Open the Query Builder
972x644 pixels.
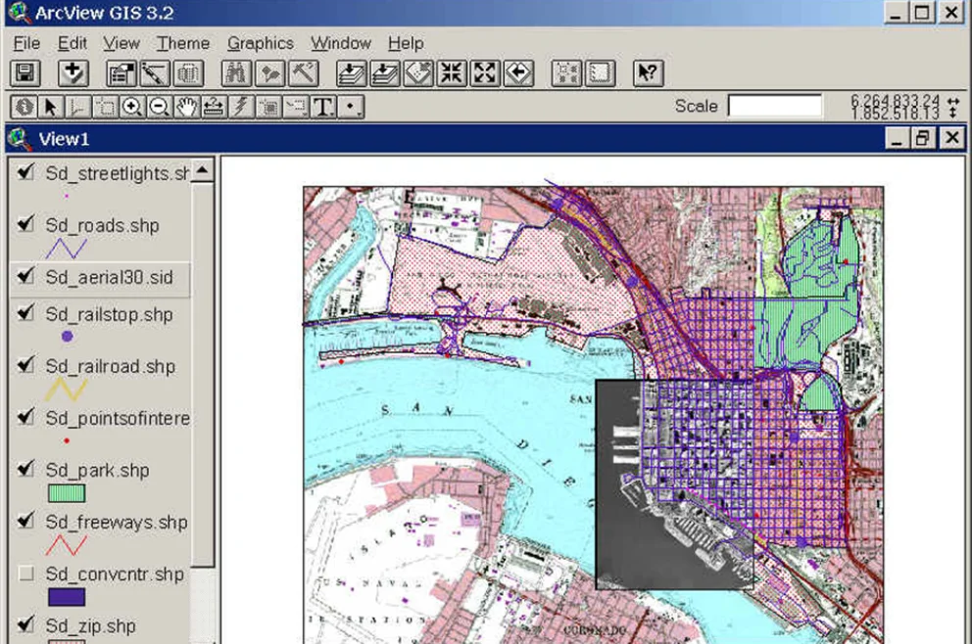pyautogui.click(x=302, y=73)
